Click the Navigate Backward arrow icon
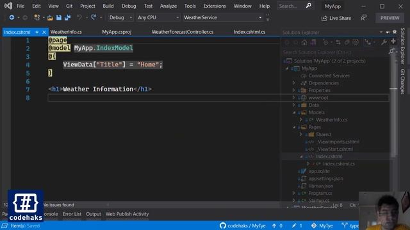This screenshot has height=230, width=410. (12, 17)
